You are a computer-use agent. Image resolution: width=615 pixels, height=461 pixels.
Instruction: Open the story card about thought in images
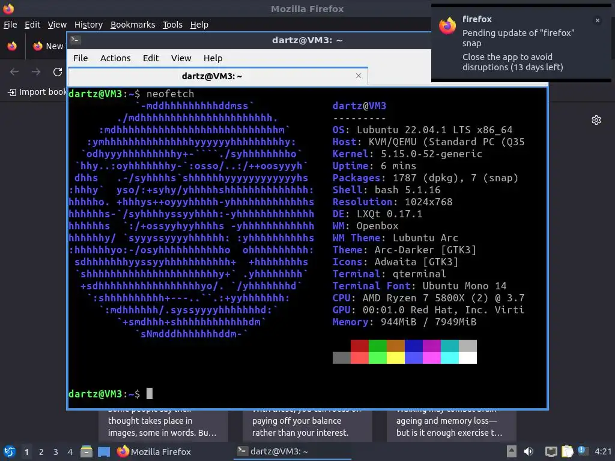(163, 426)
